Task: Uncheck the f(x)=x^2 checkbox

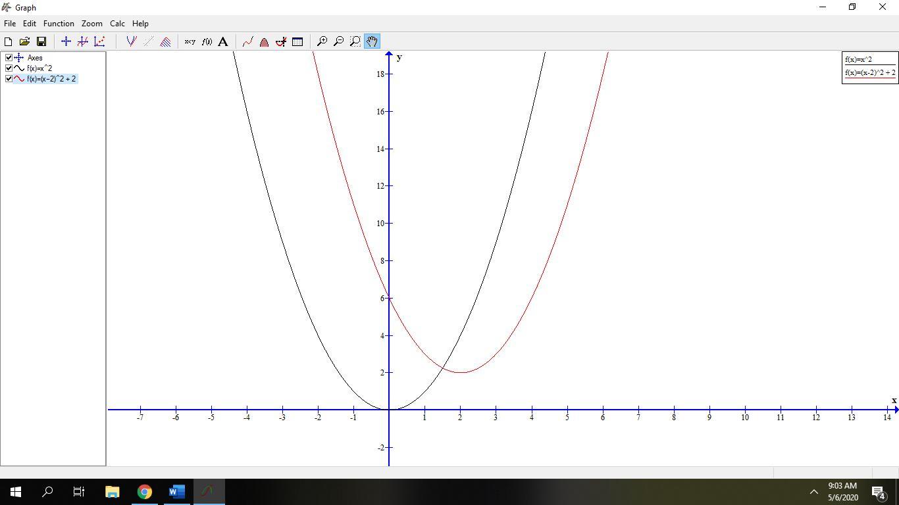Action: click(9, 68)
